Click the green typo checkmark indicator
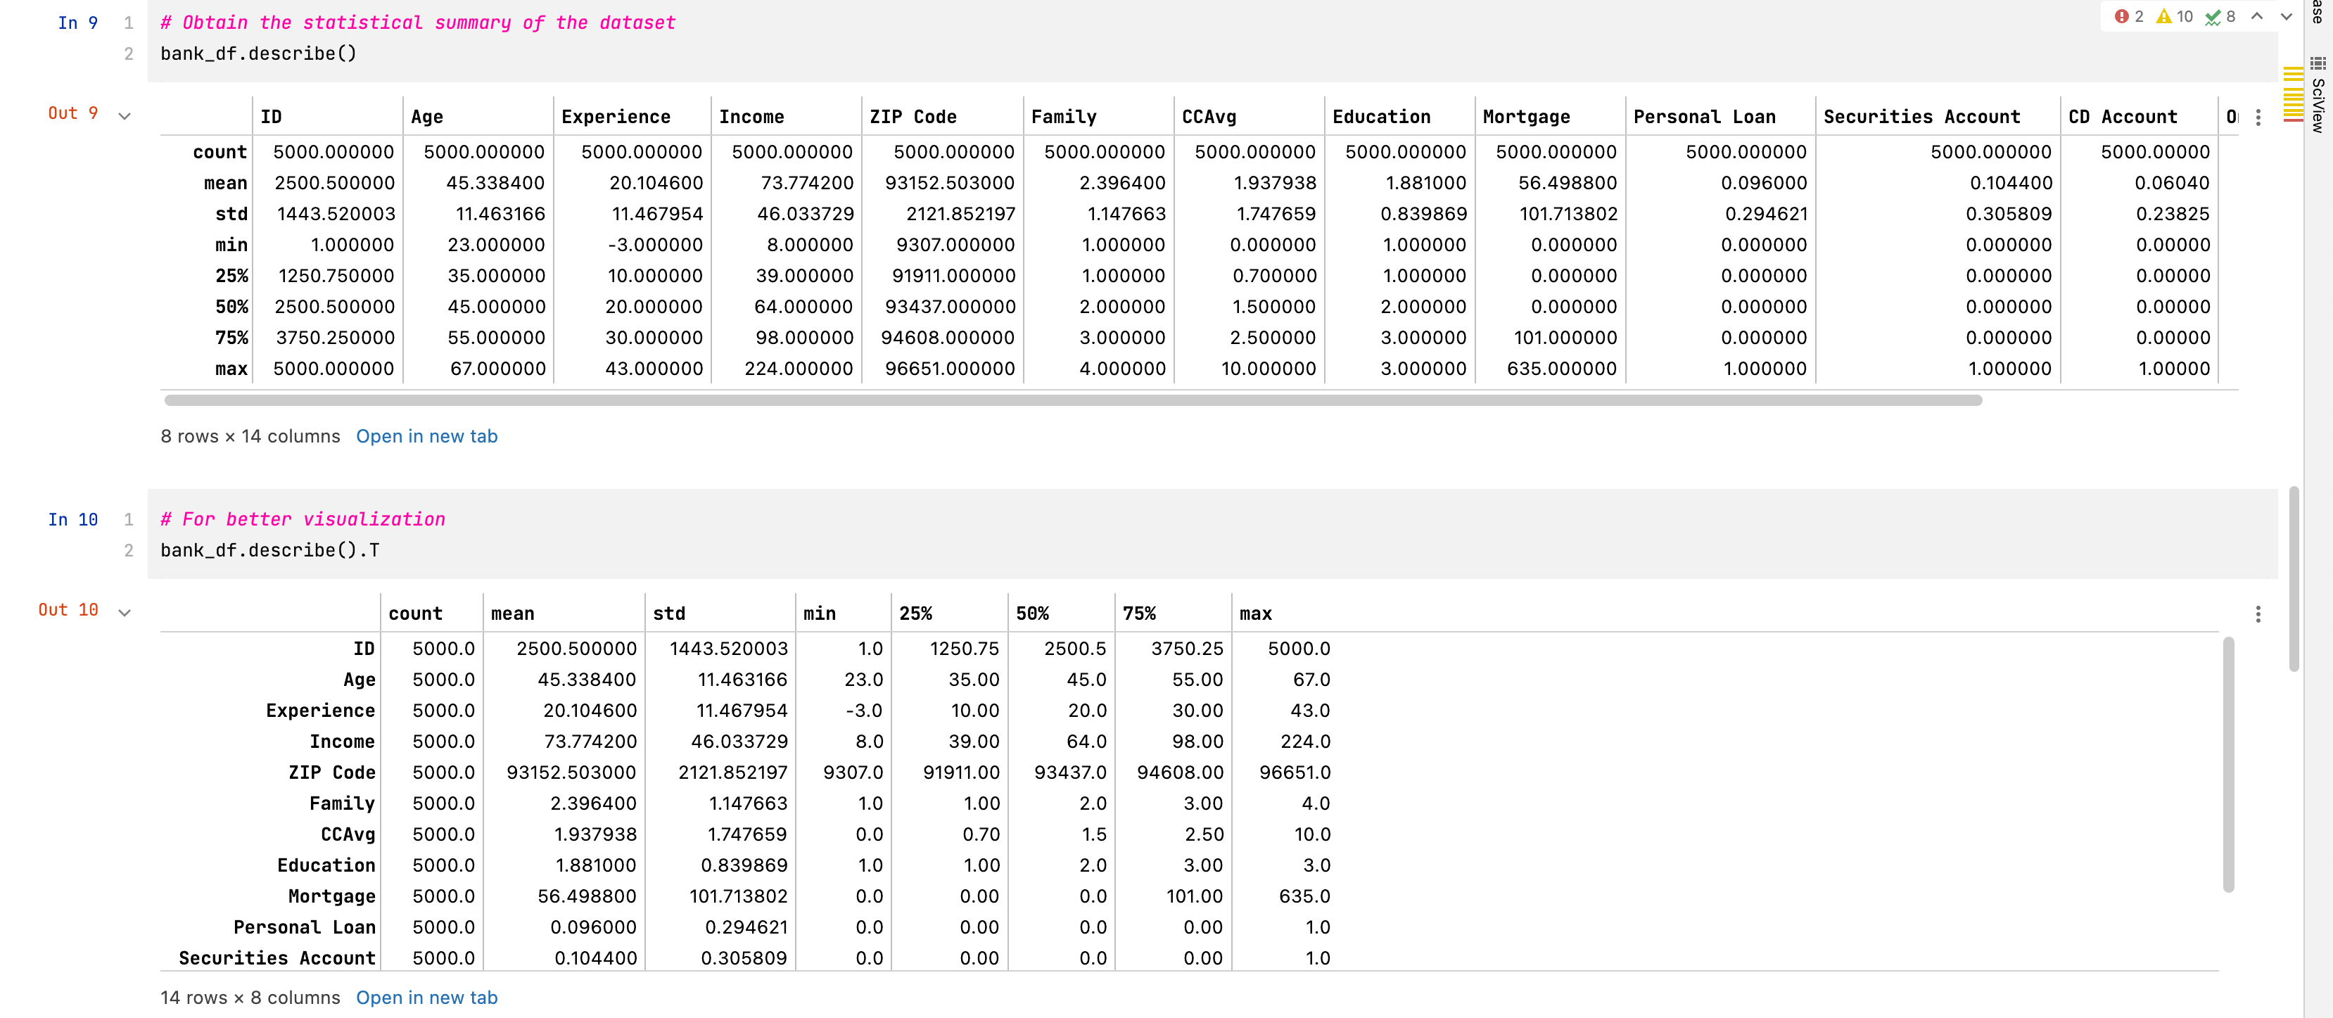Viewport: 2333px width, 1018px height. pos(2213,16)
